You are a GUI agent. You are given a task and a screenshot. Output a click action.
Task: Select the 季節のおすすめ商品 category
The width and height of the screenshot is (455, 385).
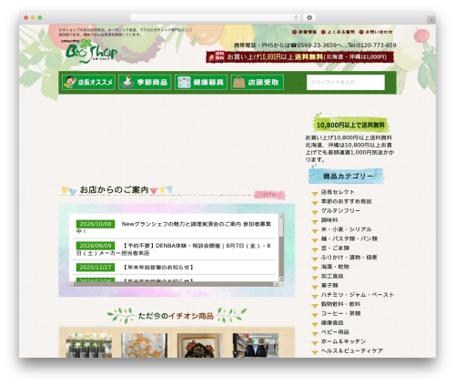pyautogui.click(x=346, y=201)
